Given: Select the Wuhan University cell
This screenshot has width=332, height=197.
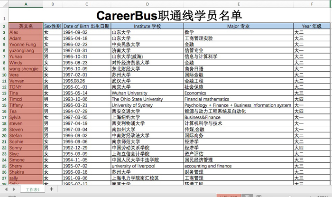Looking at the screenshot, I should (x=148, y=93).
